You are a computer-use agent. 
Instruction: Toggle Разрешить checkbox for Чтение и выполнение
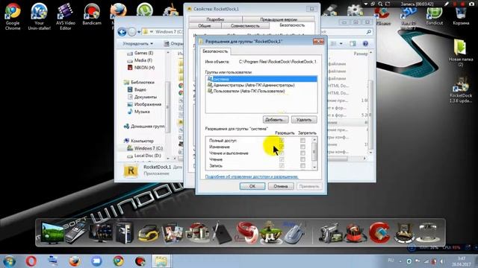tap(282, 153)
